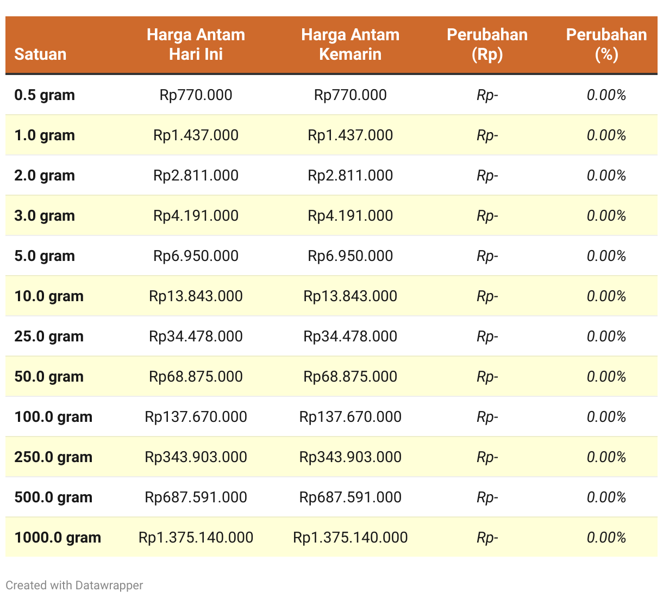Click the 0.00% value in 500.0 gram row

[x=606, y=497]
